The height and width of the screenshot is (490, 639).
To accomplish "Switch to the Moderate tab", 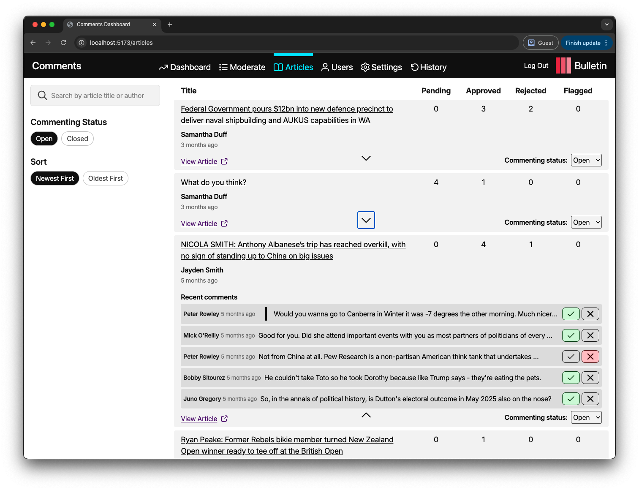I will click(242, 67).
